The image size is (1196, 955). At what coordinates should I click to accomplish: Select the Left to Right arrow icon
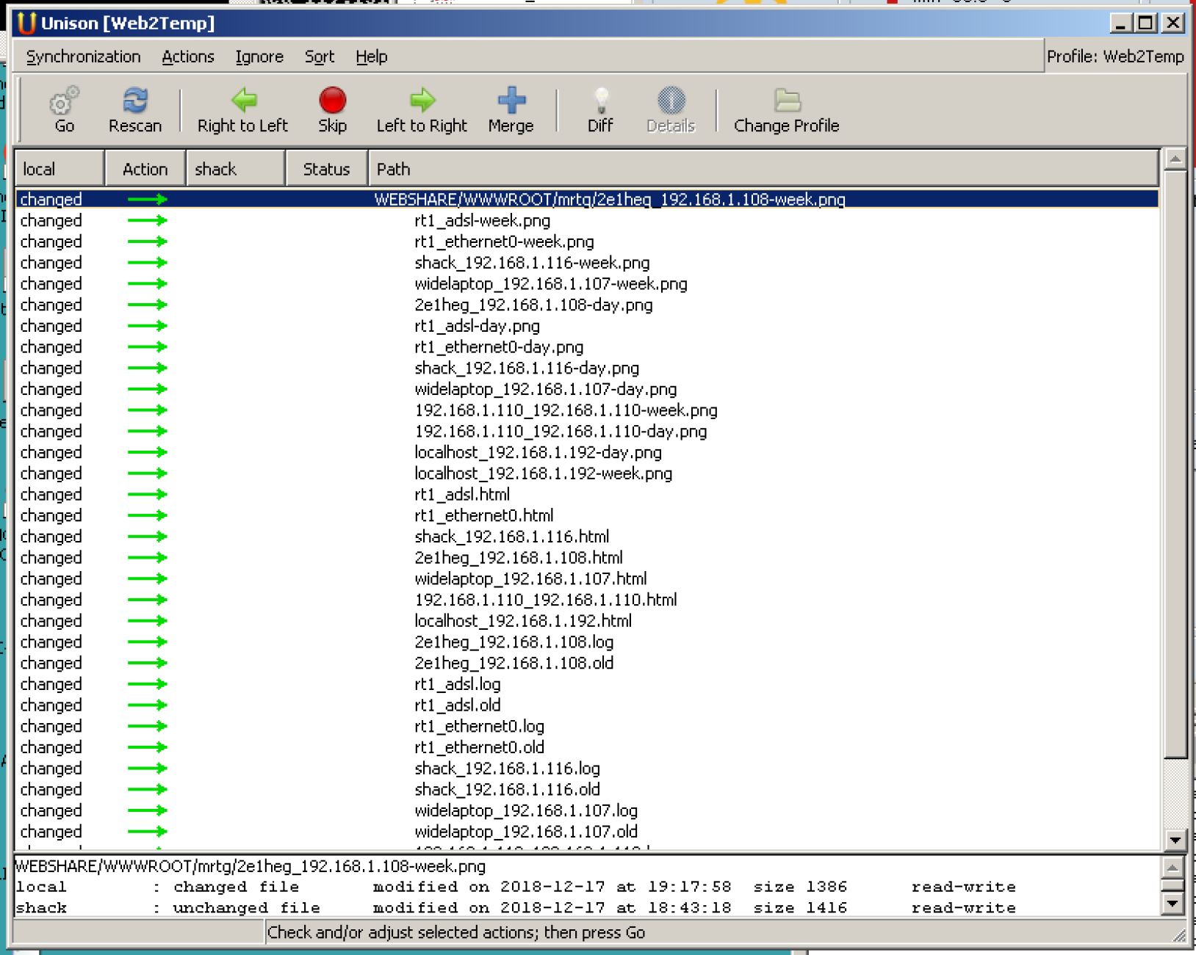coord(422,100)
